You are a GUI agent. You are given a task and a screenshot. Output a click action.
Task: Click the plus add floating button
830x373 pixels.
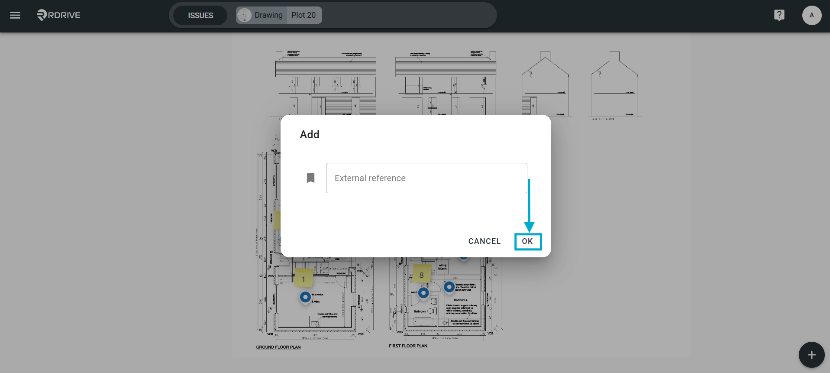[x=811, y=355]
